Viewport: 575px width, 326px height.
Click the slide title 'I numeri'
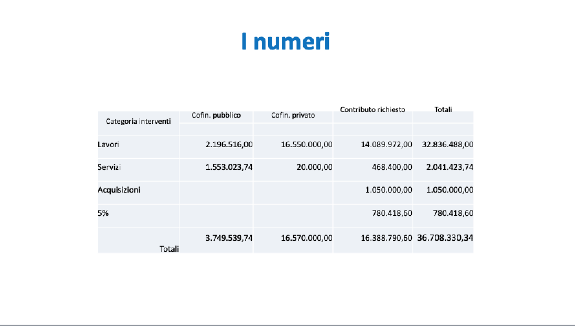click(285, 42)
